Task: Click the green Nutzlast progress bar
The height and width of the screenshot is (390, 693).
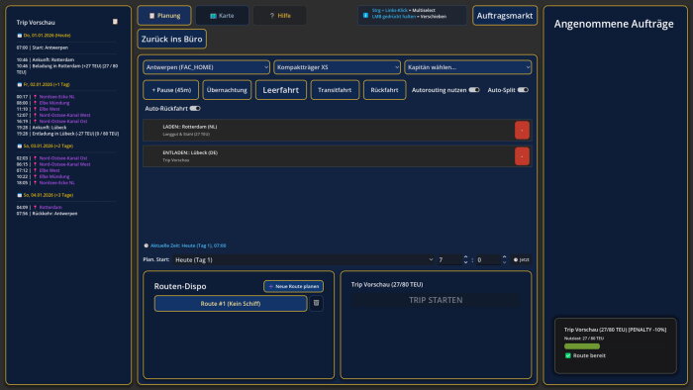Action: point(582,346)
